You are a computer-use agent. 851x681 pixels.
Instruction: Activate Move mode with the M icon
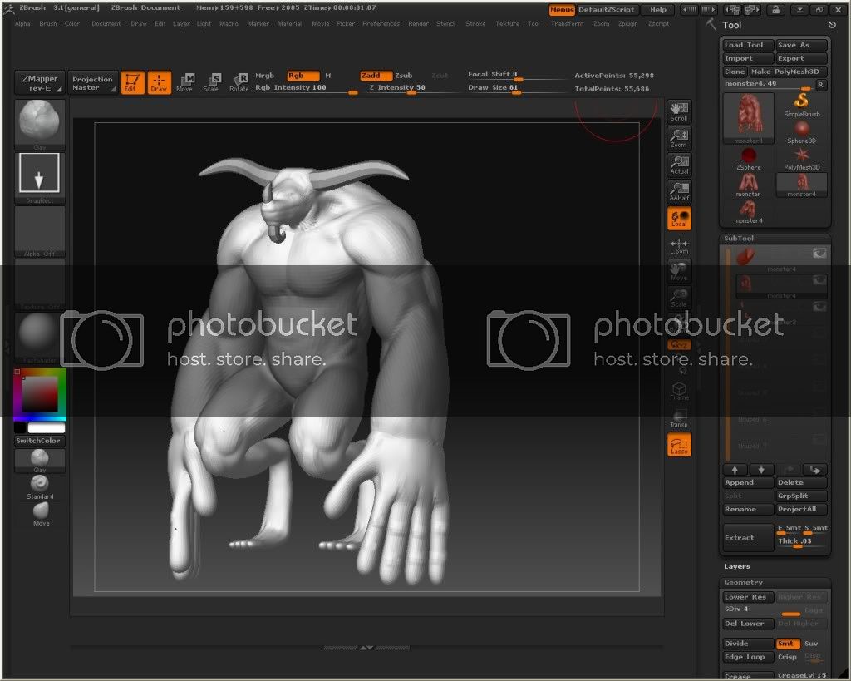185,82
